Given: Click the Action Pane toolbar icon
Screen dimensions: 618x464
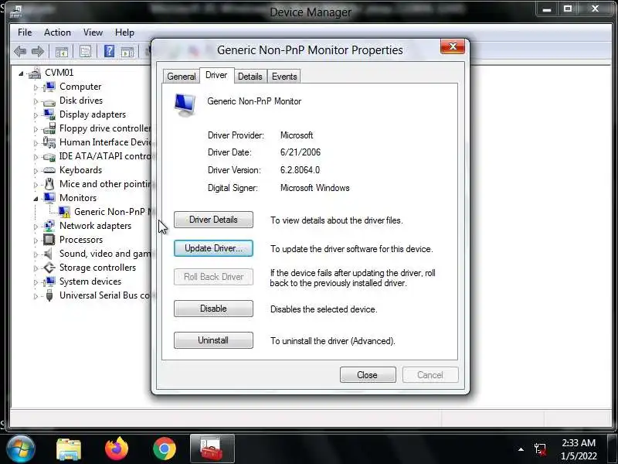Looking at the screenshot, I should pos(127,52).
